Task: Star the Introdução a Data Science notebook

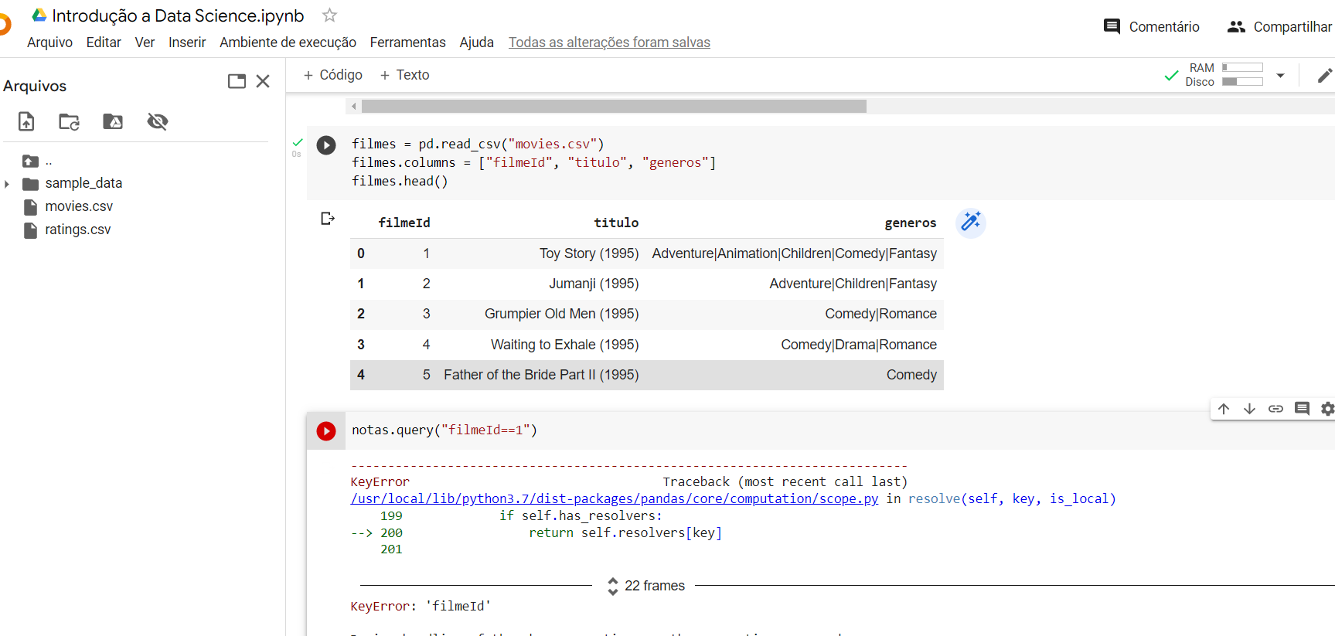Action: [x=329, y=15]
